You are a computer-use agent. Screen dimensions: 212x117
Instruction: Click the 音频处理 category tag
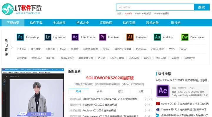click(75, 111)
